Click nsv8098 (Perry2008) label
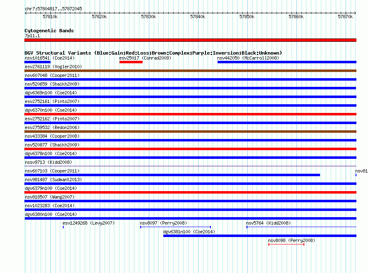Screen dimensions: 368x273 [292, 240]
